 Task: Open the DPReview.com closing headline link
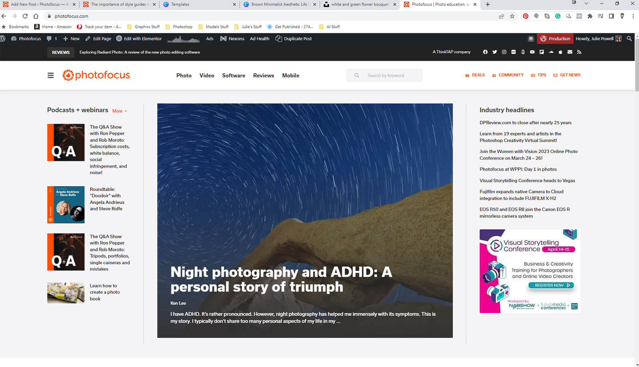[525, 123]
